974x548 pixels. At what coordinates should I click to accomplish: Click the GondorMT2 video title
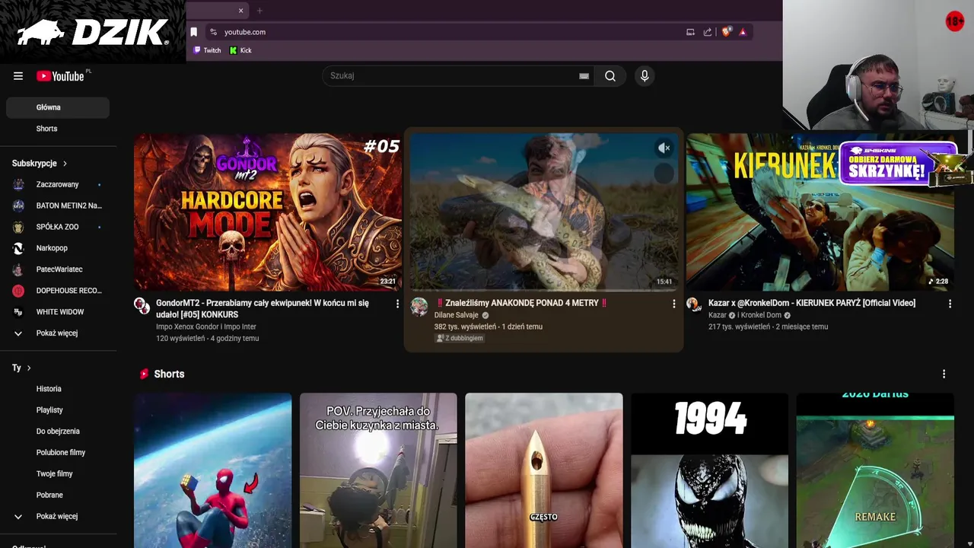coord(263,308)
